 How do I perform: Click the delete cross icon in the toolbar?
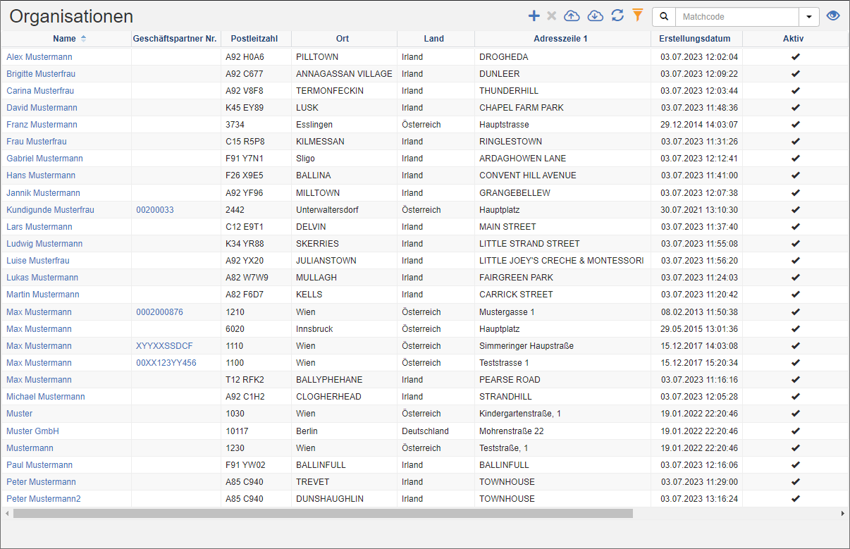tap(553, 16)
